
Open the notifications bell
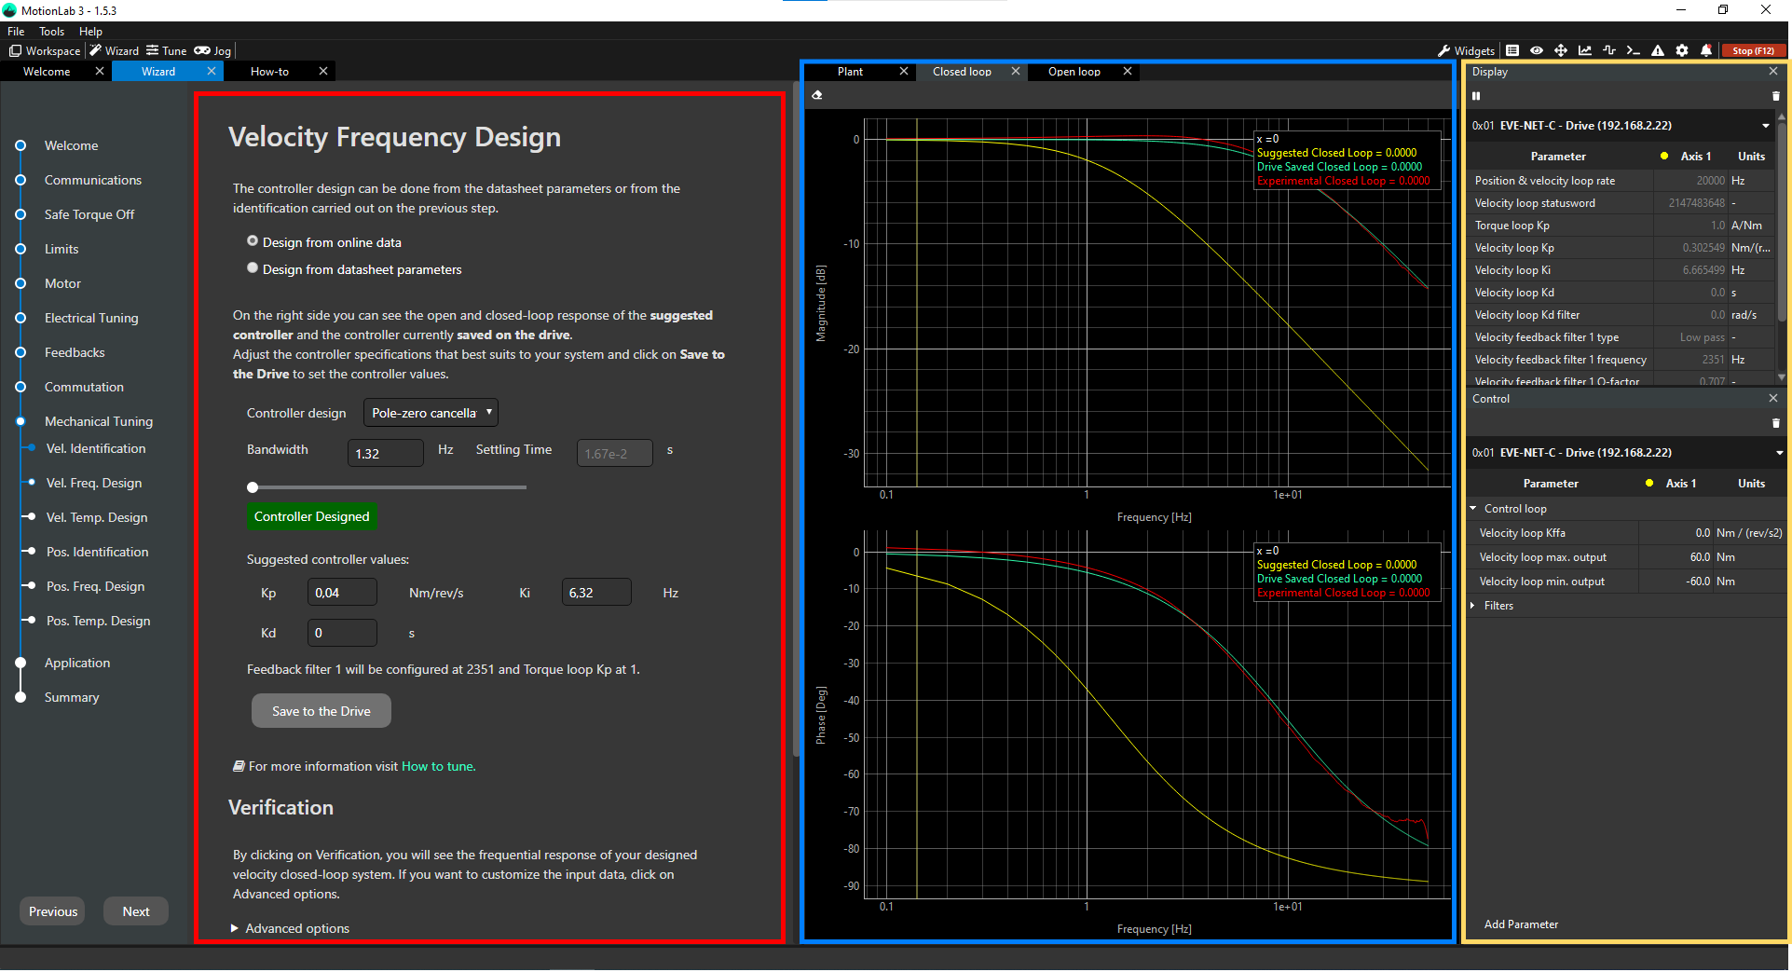[1706, 50]
